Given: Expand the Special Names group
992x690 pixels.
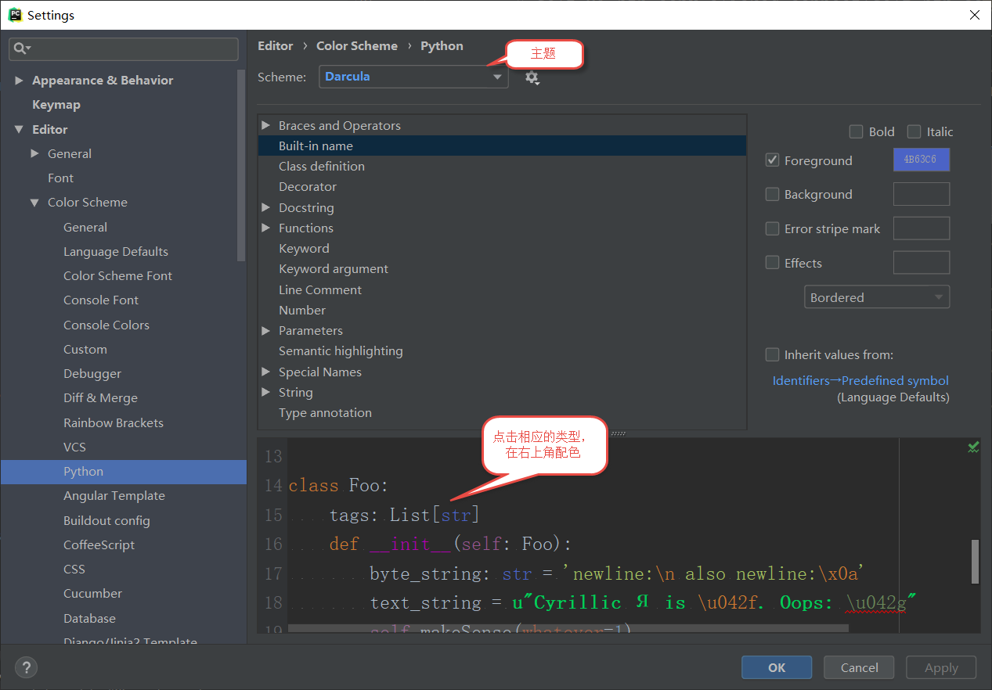Looking at the screenshot, I should coord(266,372).
